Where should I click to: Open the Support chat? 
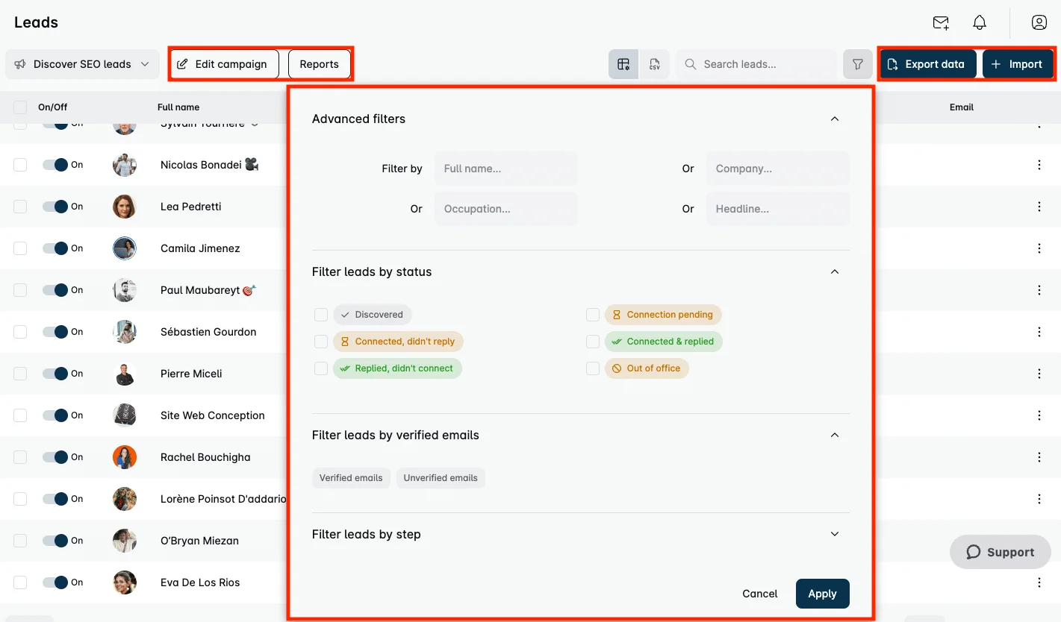tap(1001, 552)
